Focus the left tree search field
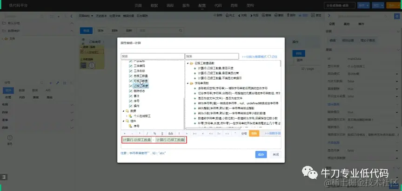Viewport: 402px width, 191px height. (153, 56)
